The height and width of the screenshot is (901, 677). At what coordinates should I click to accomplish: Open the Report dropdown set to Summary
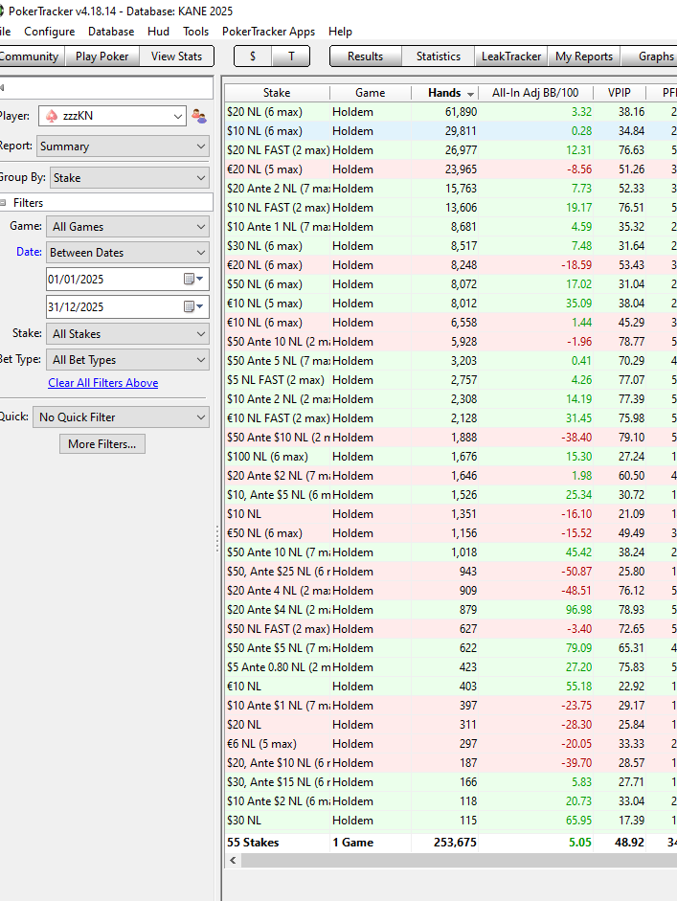pyautogui.click(x=123, y=146)
